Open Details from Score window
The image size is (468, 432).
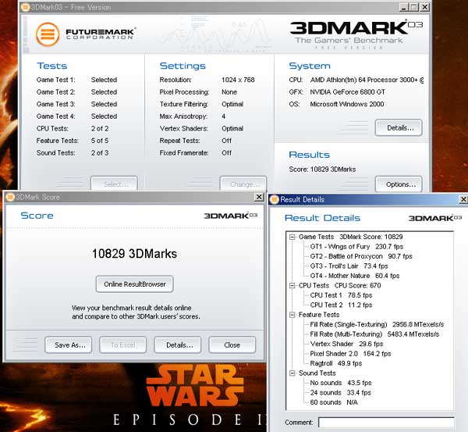click(x=178, y=345)
